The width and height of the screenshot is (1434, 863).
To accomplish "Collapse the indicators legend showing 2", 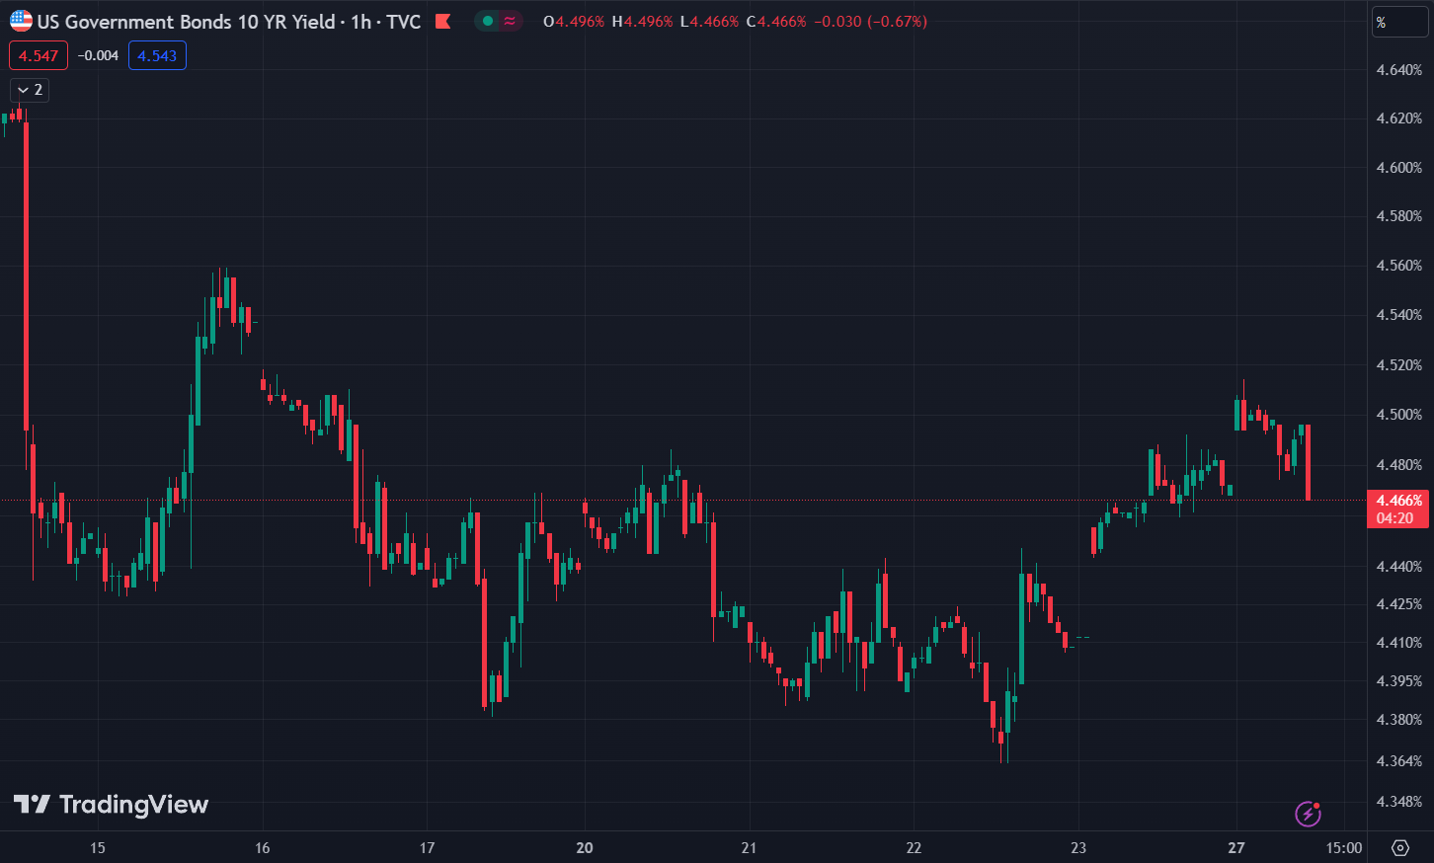I will [x=30, y=90].
